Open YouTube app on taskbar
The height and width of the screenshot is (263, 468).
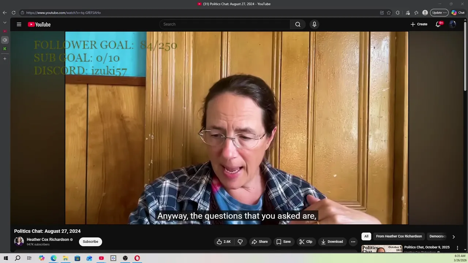coord(101,258)
